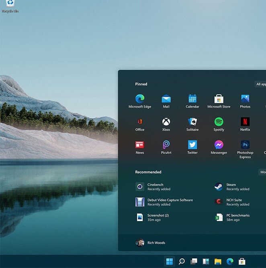
Task: Click the "Pinned" section heading
Action: (141, 84)
